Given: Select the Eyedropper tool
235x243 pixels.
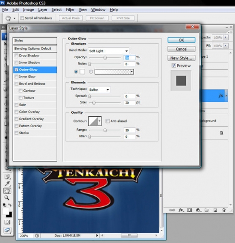Looking at the screenshot, I should (x=7, y=184).
